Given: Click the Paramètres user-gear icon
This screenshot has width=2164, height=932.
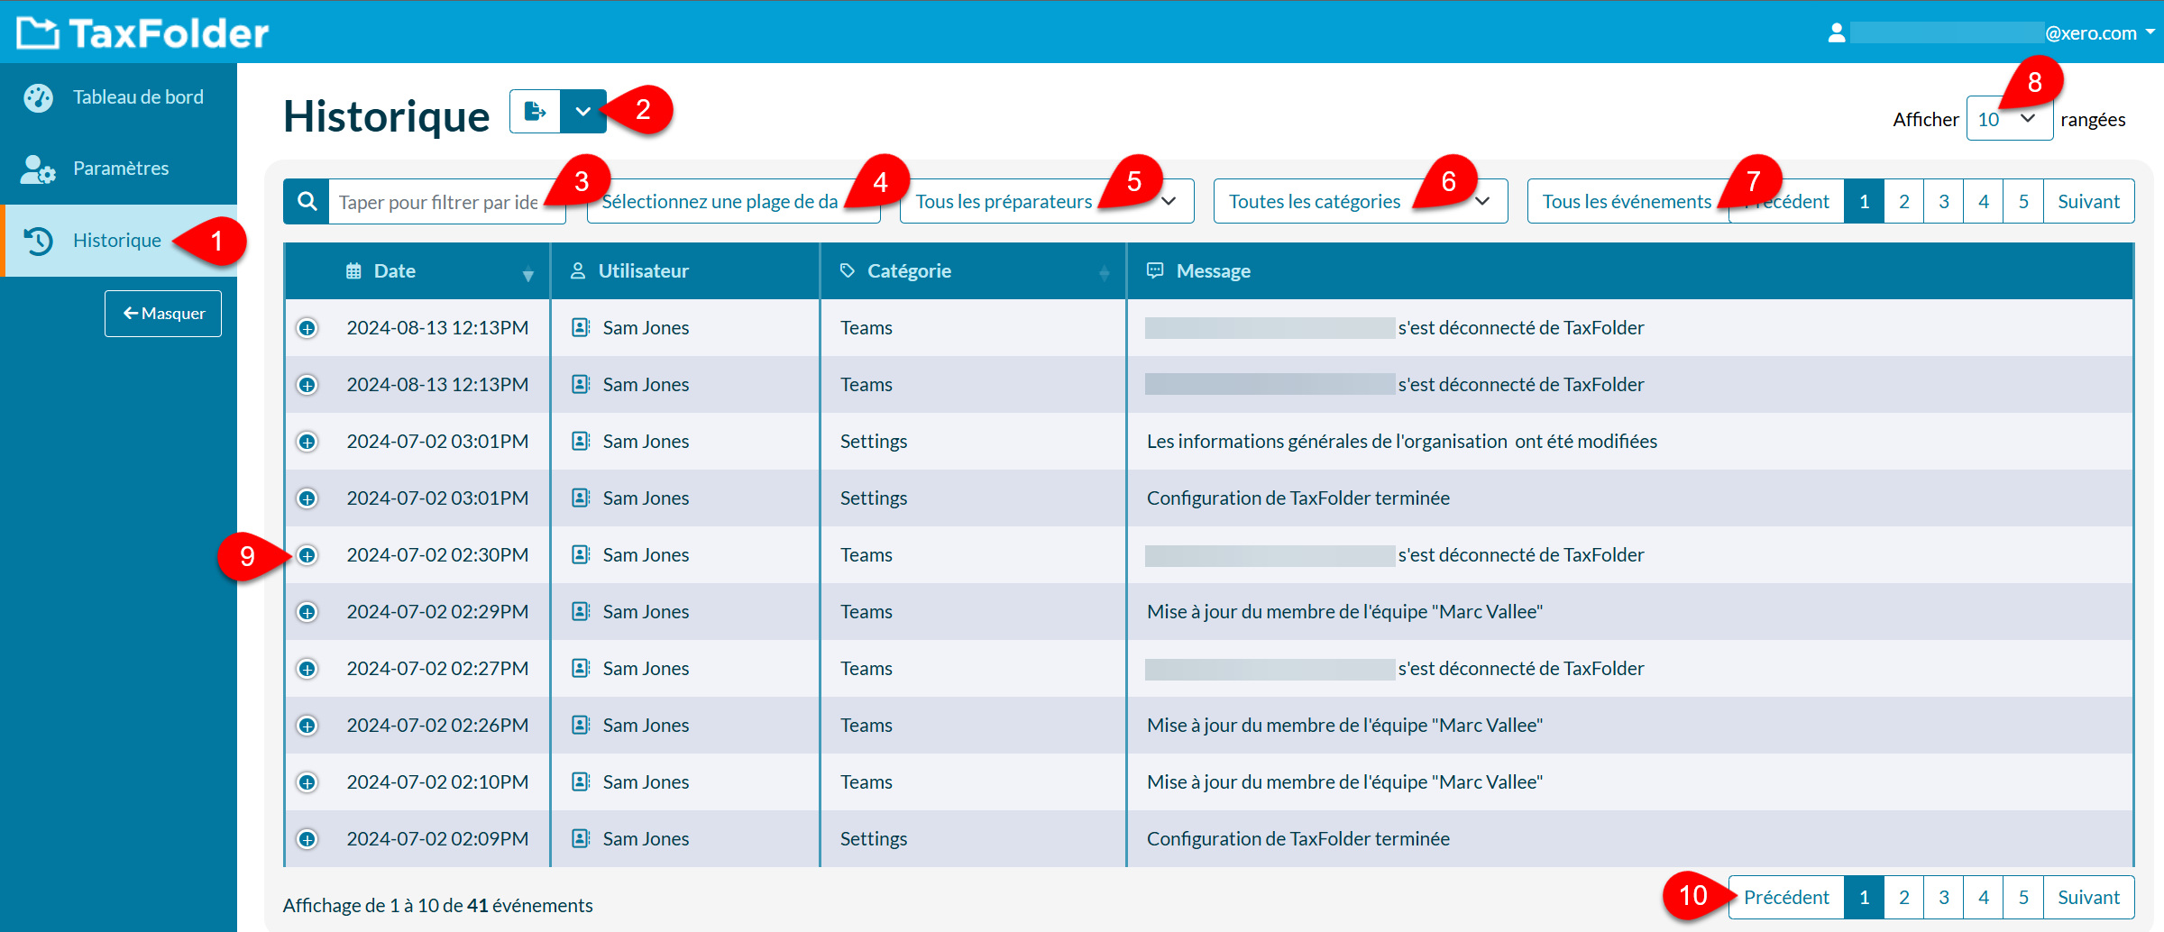Looking at the screenshot, I should click(38, 169).
